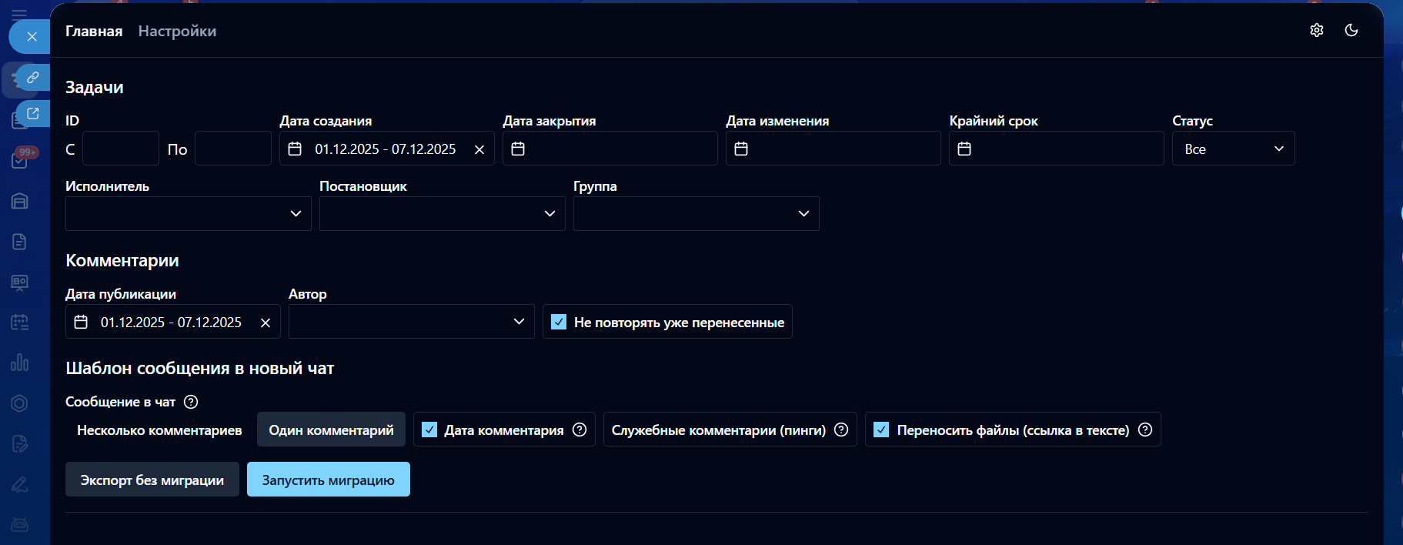Clear the Дата создания date range
The width and height of the screenshot is (1403, 545).
point(479,149)
